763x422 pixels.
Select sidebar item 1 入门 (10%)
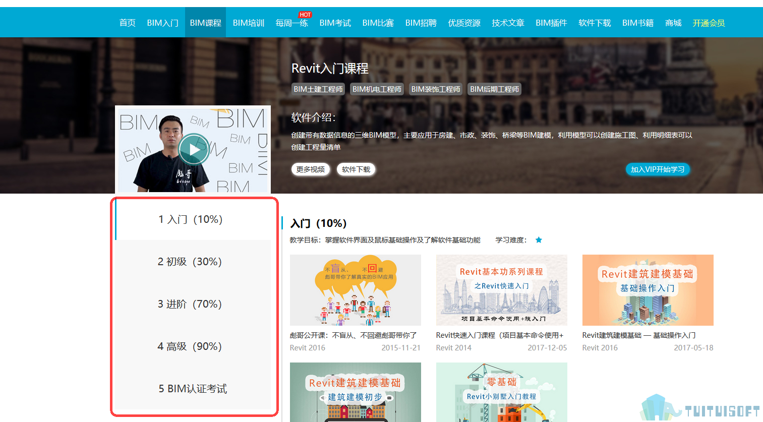click(193, 219)
